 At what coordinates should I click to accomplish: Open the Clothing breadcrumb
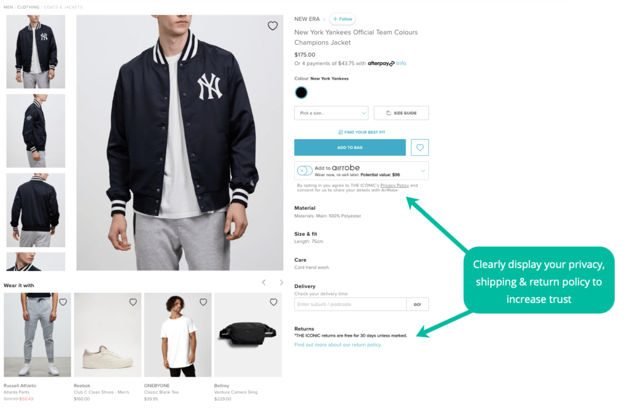click(x=28, y=7)
